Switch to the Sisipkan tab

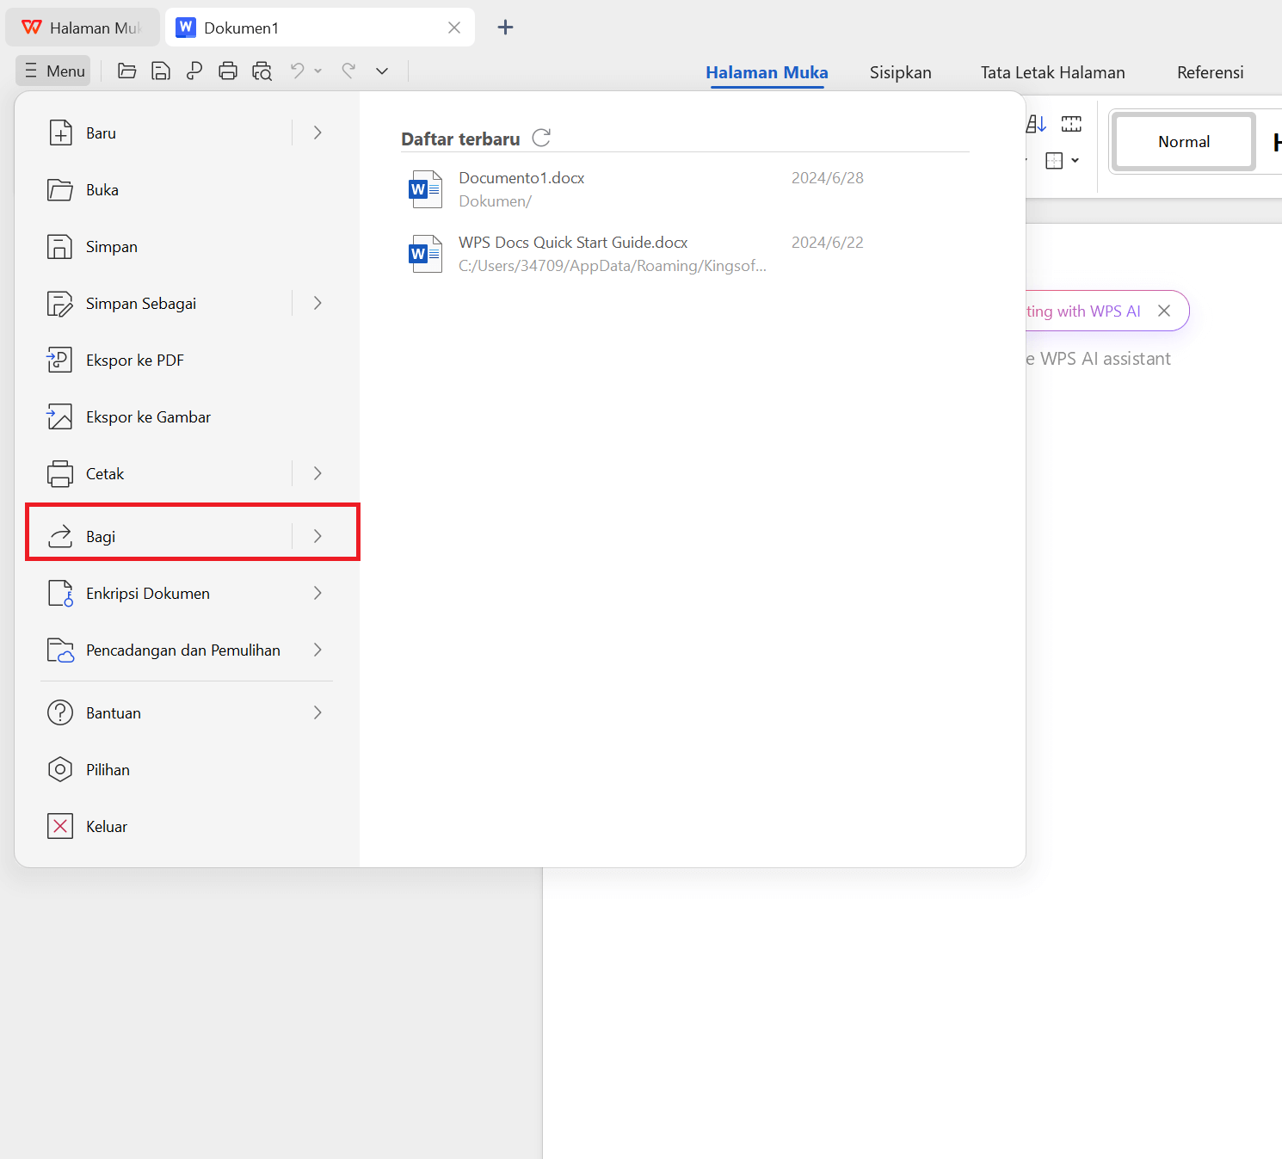coord(900,72)
